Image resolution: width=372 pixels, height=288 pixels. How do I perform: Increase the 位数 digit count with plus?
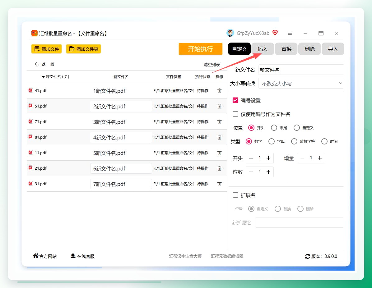pyautogui.click(x=268, y=172)
